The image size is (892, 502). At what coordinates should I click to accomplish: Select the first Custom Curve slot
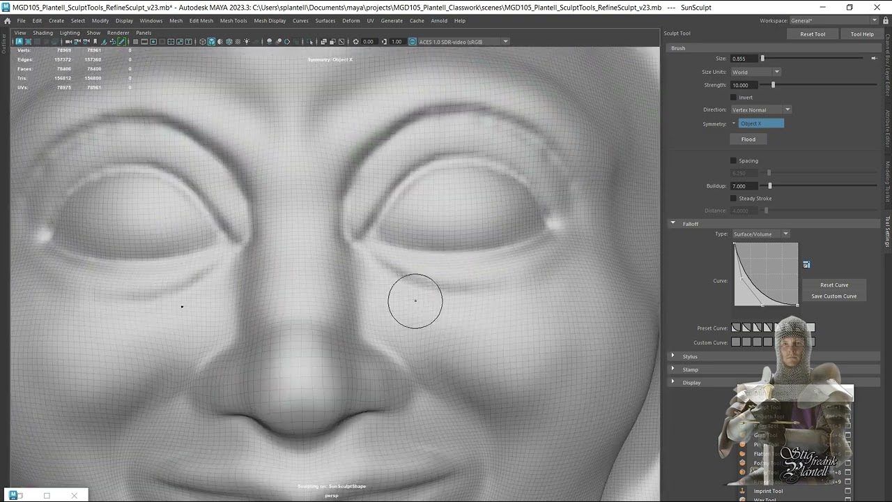click(735, 342)
